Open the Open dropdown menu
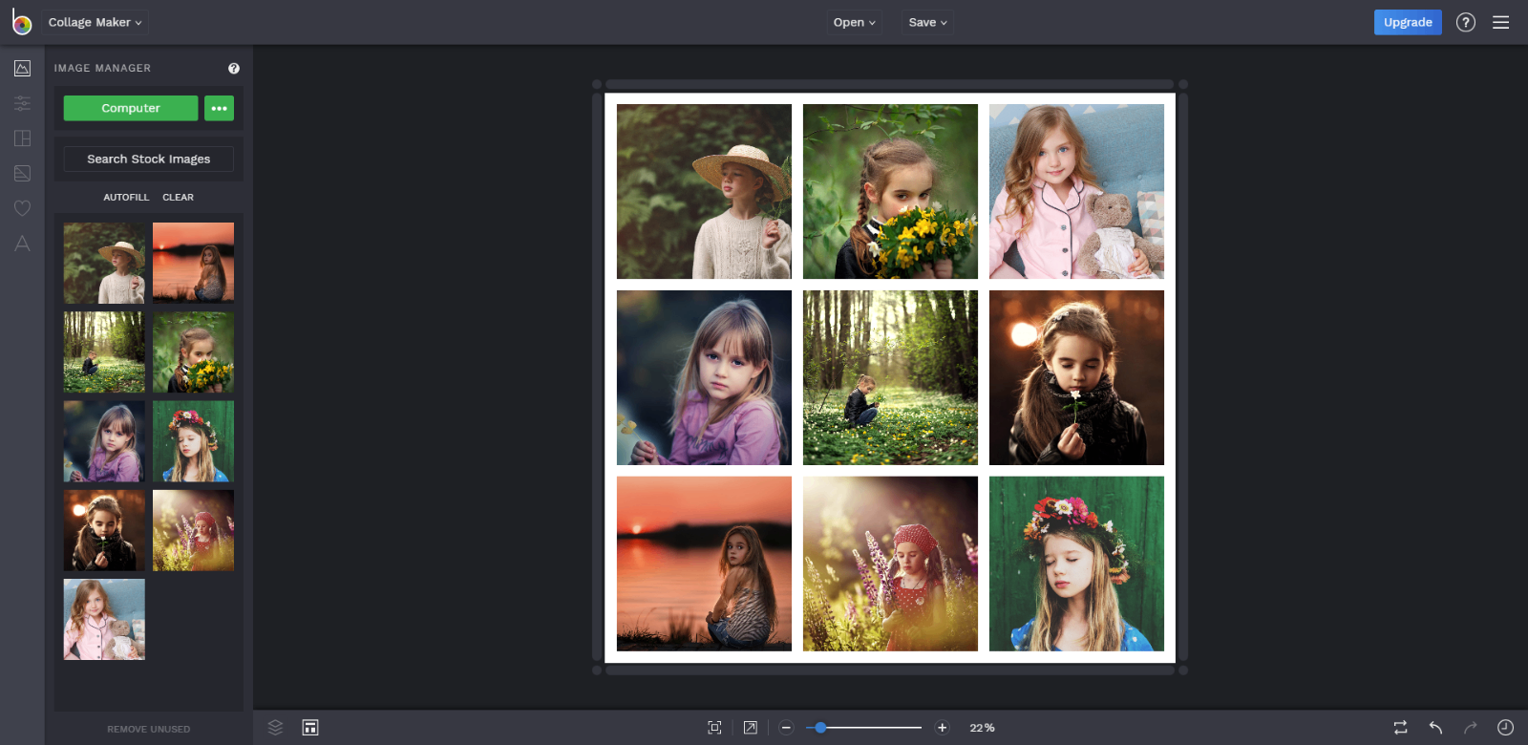 (x=854, y=22)
